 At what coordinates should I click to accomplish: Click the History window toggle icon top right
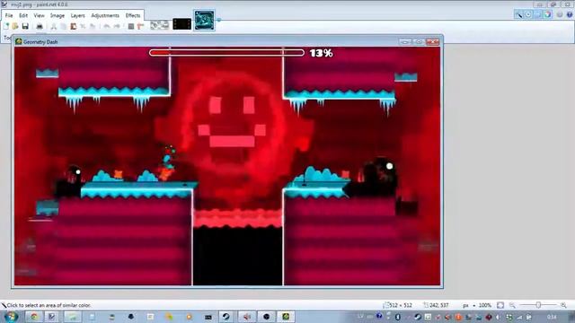(x=528, y=14)
